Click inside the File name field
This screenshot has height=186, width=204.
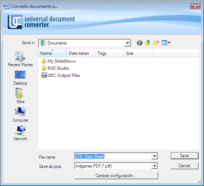[113, 156]
